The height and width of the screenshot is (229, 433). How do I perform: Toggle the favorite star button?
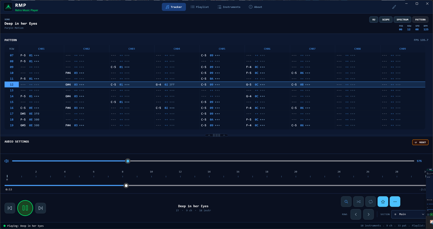tap(383, 202)
